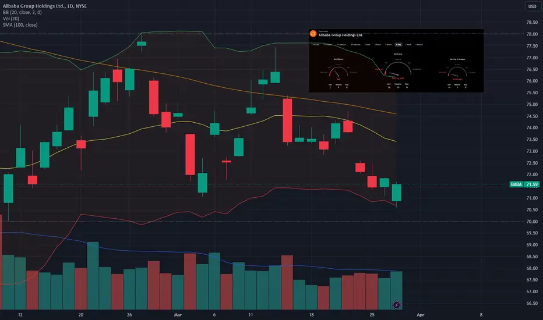Click the Moving Averages gauge
The image size is (543, 320).
coord(457,73)
